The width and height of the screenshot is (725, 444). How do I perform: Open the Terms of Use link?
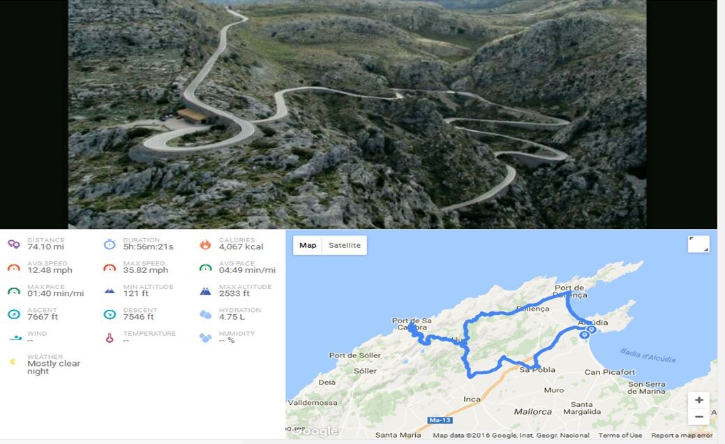(x=620, y=435)
